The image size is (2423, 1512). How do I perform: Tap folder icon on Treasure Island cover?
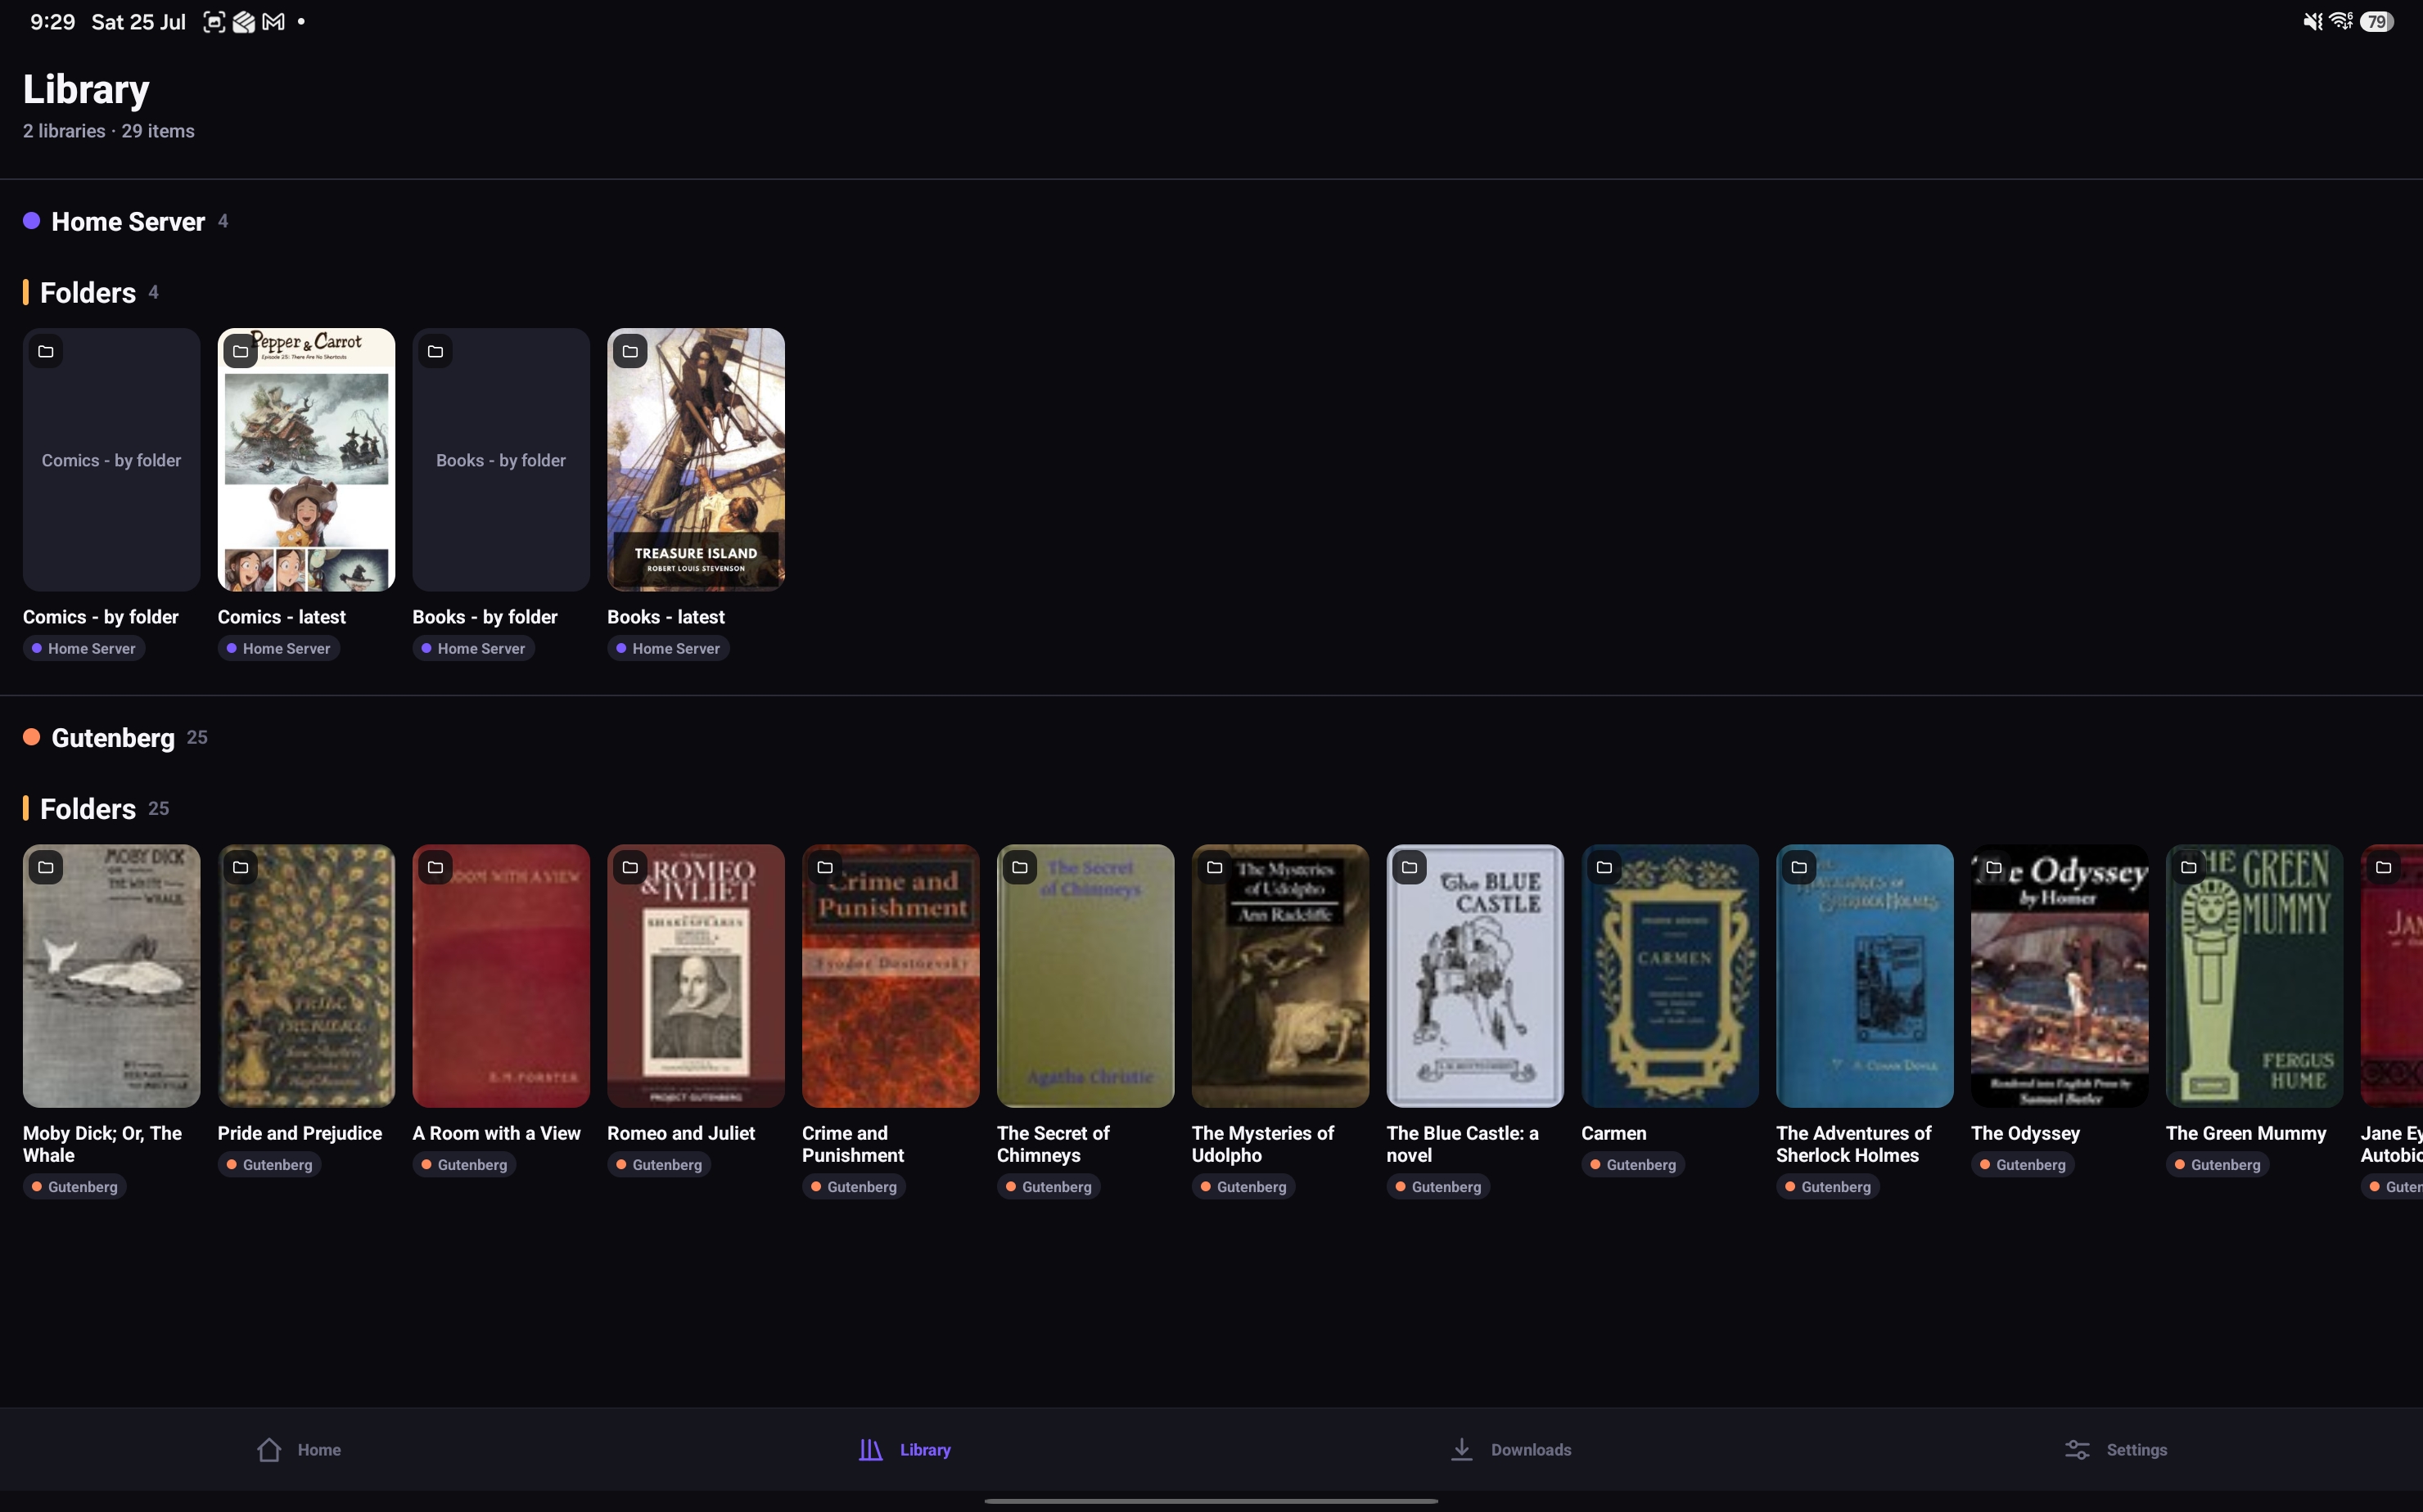point(630,351)
